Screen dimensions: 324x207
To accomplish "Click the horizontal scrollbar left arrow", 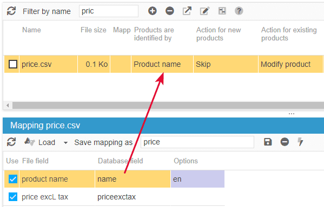I will [8, 106].
